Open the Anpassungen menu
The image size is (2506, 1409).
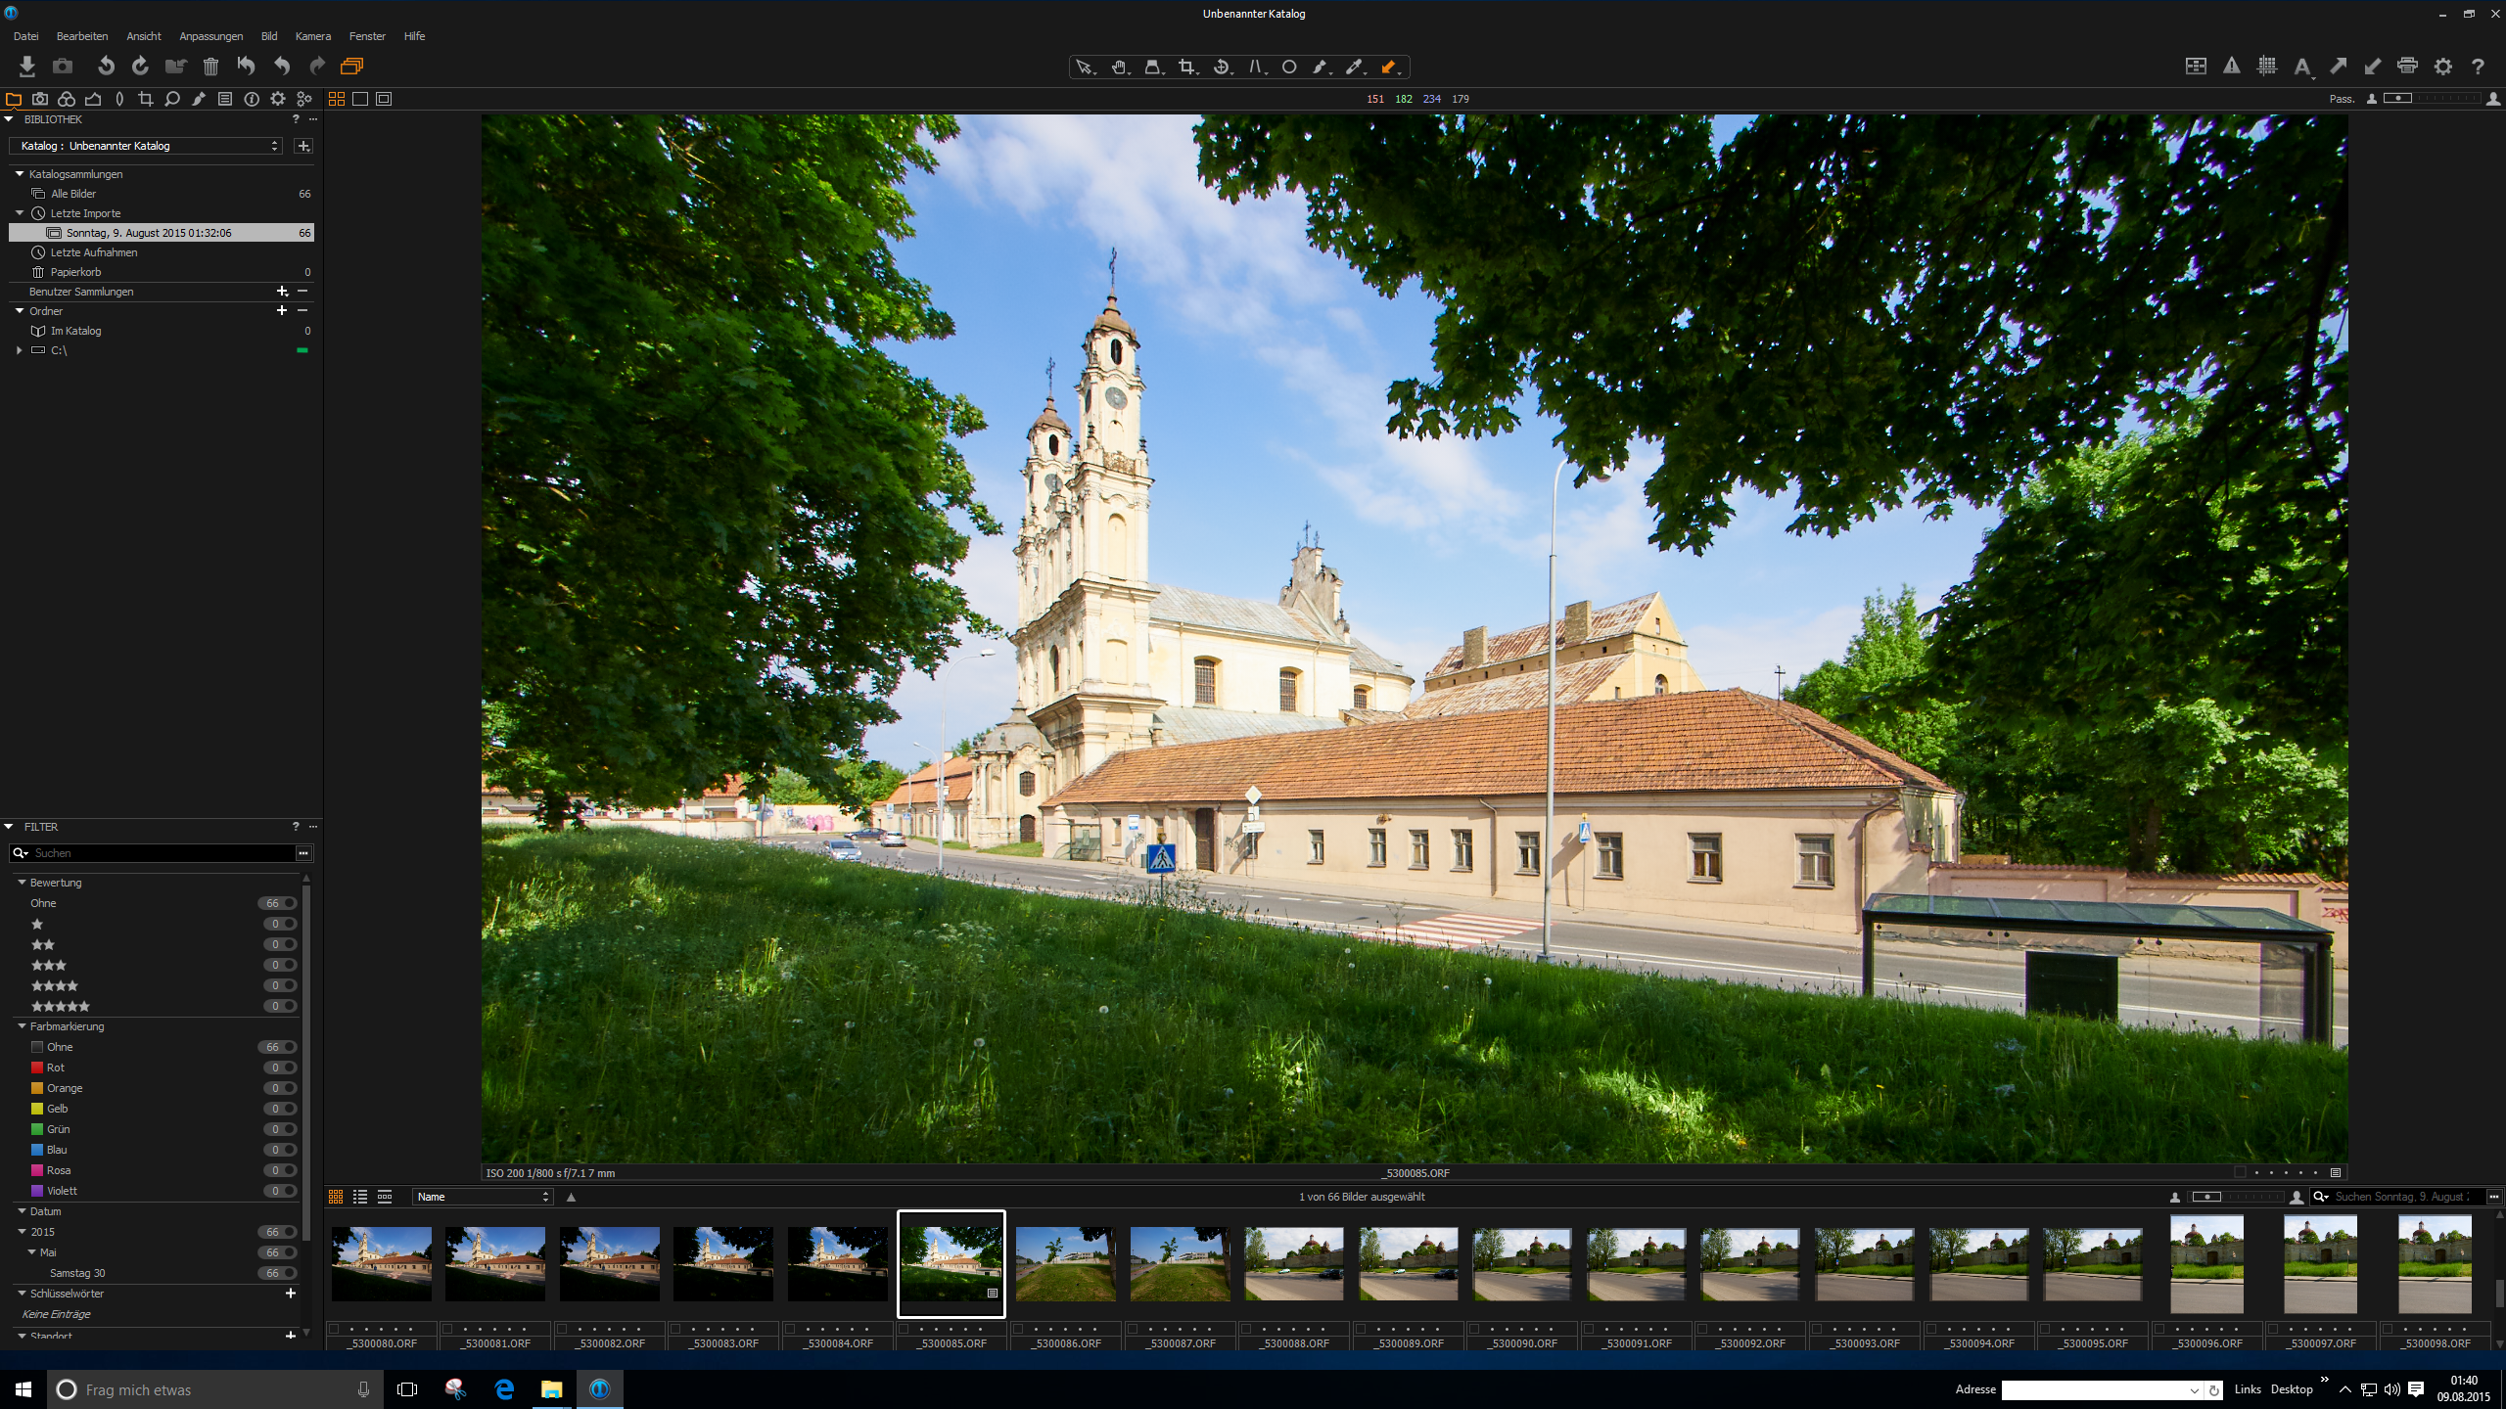click(x=210, y=36)
